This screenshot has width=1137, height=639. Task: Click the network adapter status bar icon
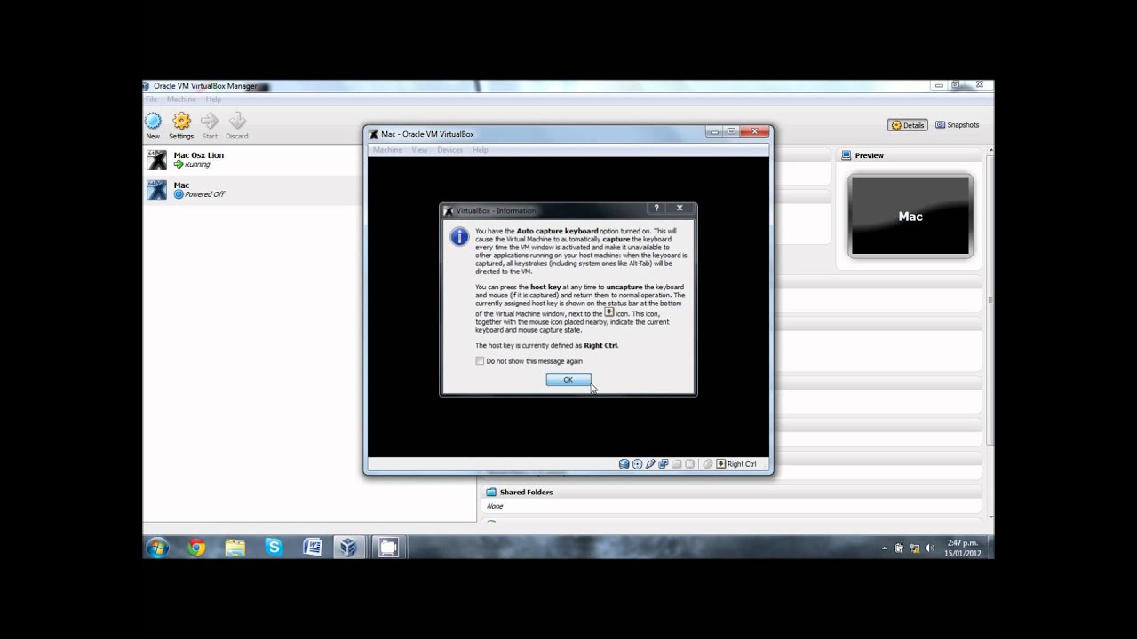(664, 464)
